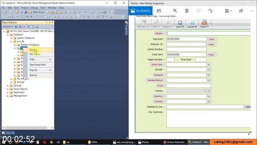Screen dimensions: 257x145
Task: Open the Window menu in SSMS
Action: (x=52, y=8)
